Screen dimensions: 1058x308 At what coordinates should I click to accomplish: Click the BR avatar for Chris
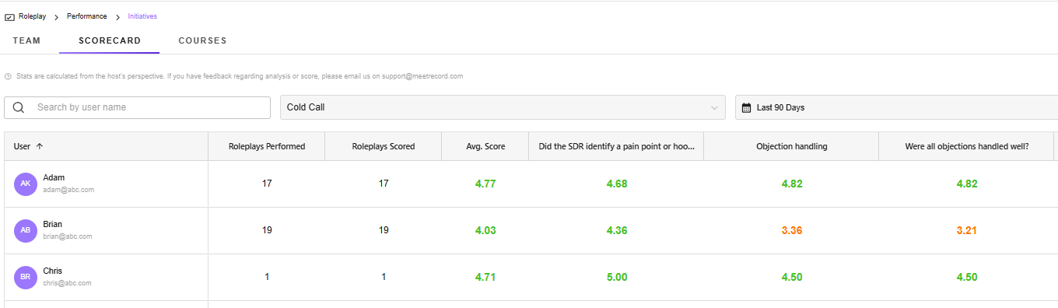(x=26, y=277)
